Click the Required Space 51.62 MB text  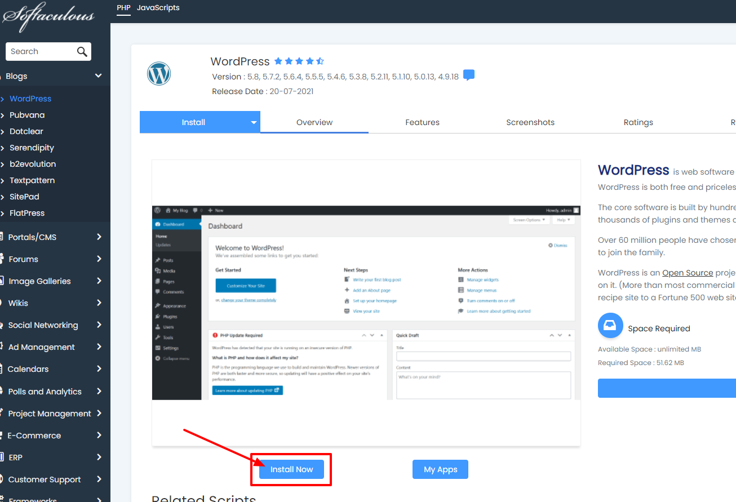[x=641, y=363]
